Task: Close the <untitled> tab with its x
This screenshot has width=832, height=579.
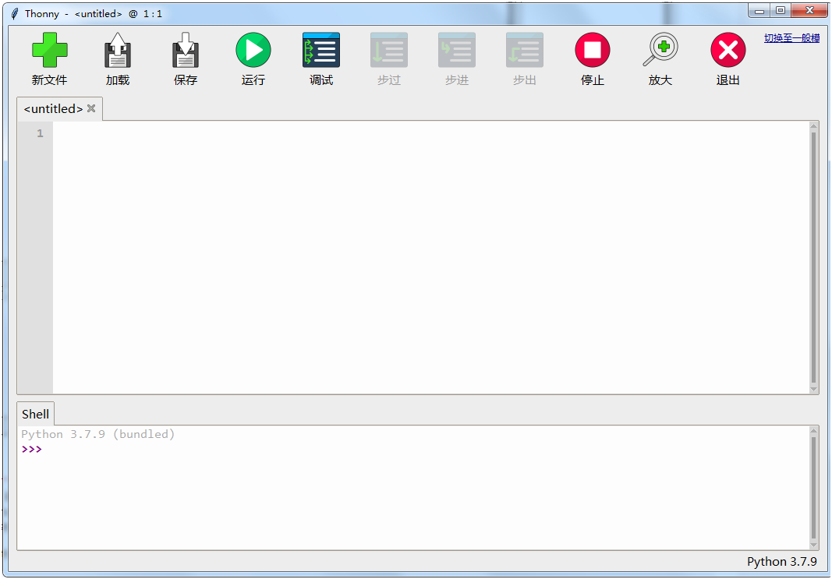Action: 91,108
